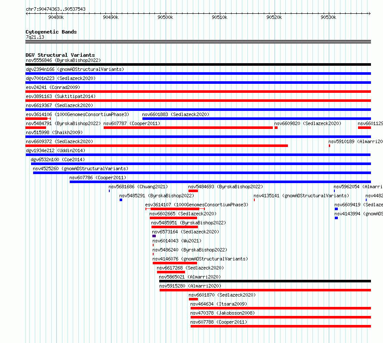The image size is (383, 343).
Task: Click nsv5485291 (ByrskaBishop2022) label
Action: point(157,196)
